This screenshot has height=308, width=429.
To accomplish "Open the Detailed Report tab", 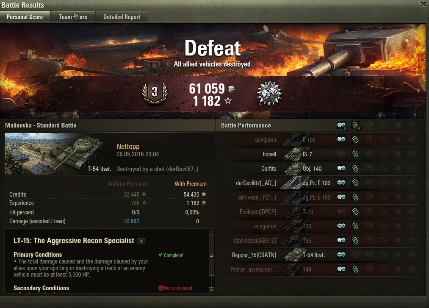I will (122, 17).
